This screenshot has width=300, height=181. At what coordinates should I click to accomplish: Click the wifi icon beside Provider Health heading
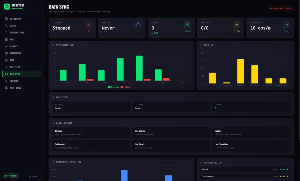[201, 163]
